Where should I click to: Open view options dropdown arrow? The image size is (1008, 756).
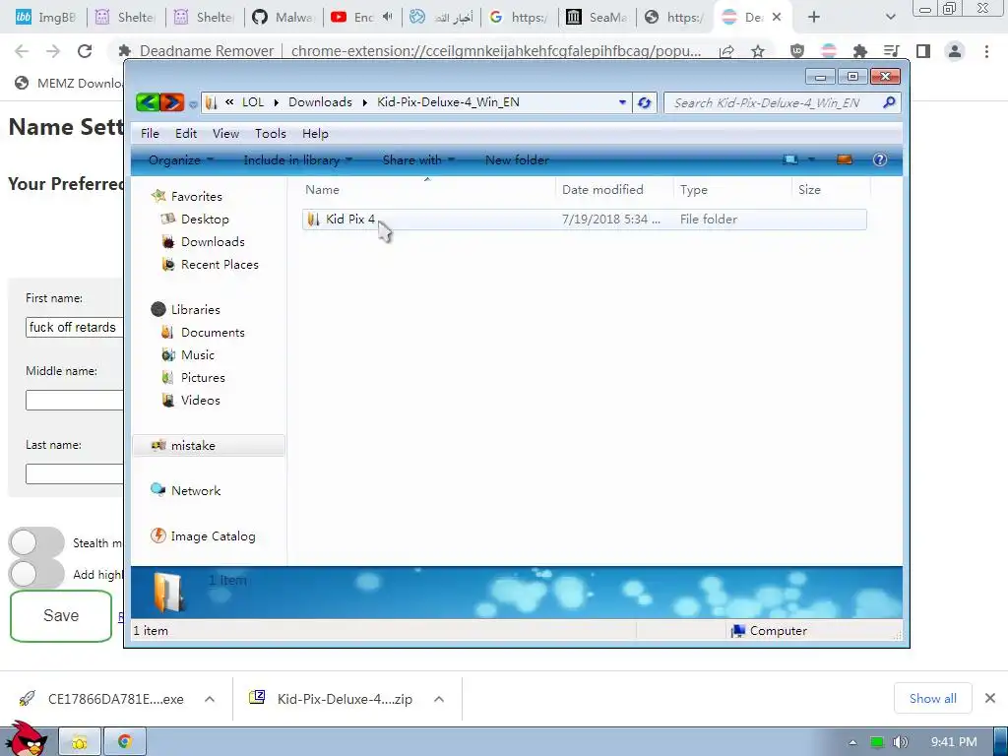811,159
